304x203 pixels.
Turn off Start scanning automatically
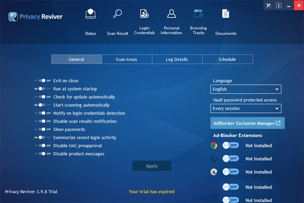pos(43,105)
